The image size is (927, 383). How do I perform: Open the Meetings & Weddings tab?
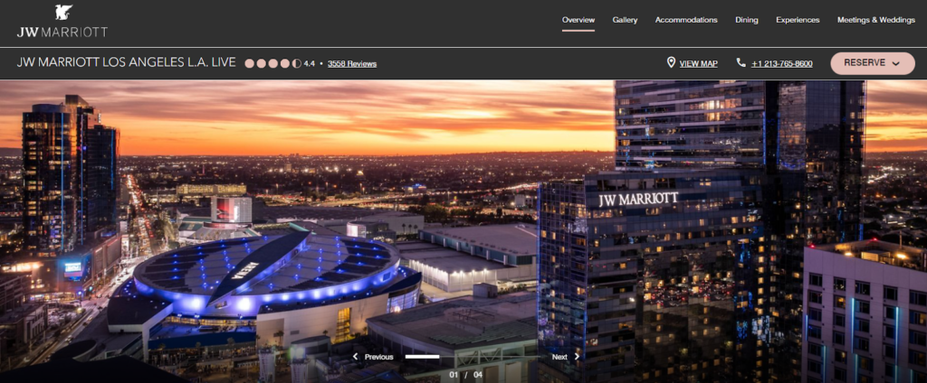[x=876, y=20]
